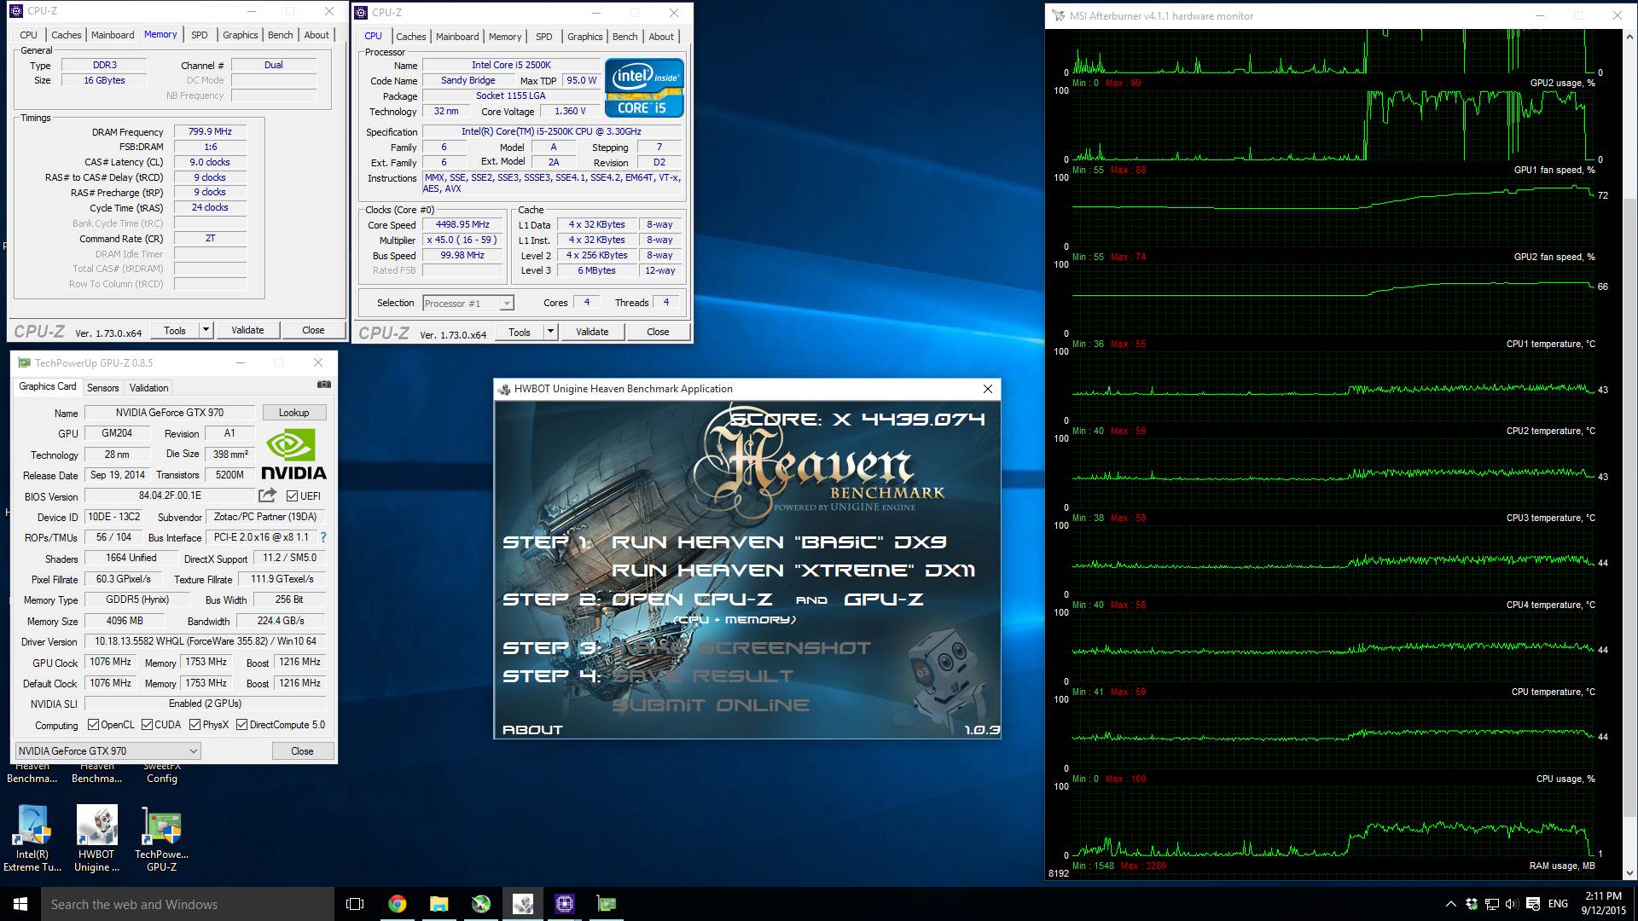Viewport: 1638px width, 921px height.
Task: Click the About link in HWBOT Heaven
Action: [x=532, y=730]
